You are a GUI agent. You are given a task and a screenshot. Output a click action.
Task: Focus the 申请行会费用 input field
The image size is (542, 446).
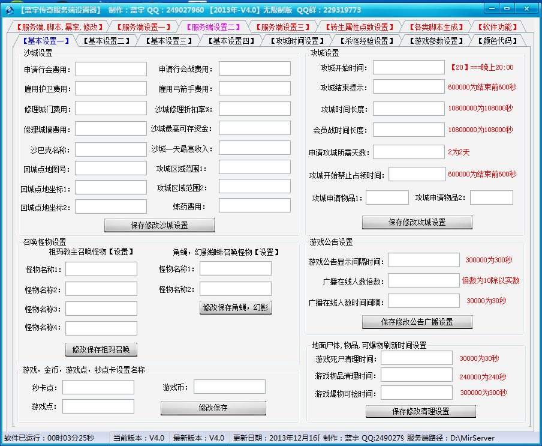111,69
